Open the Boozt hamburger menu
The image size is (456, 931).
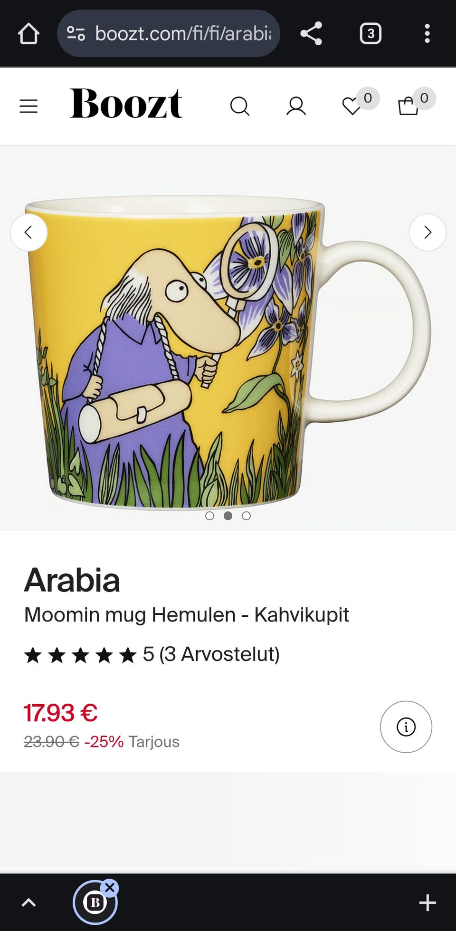click(28, 106)
